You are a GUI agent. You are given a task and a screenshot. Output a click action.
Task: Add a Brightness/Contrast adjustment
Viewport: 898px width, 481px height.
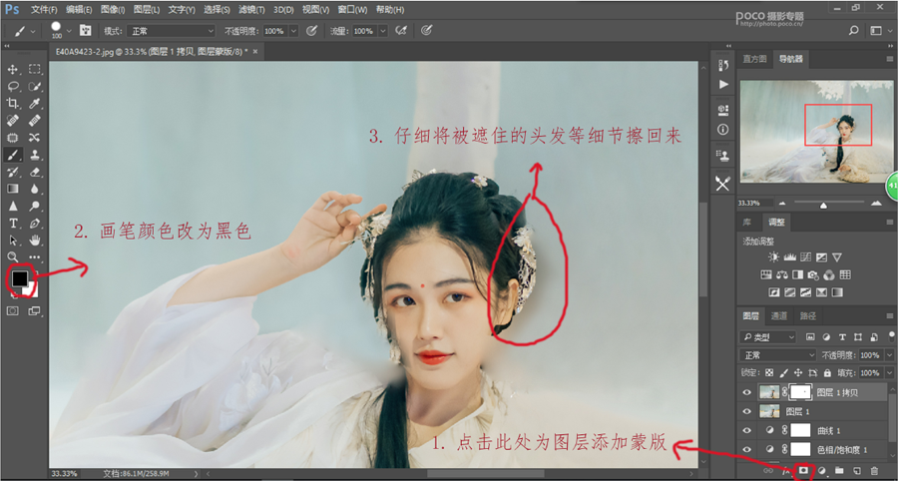coord(774,257)
